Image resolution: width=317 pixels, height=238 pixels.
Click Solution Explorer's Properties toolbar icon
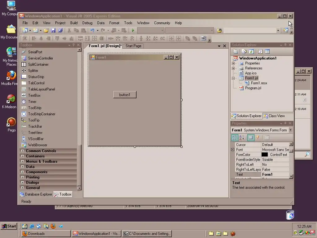point(235,52)
